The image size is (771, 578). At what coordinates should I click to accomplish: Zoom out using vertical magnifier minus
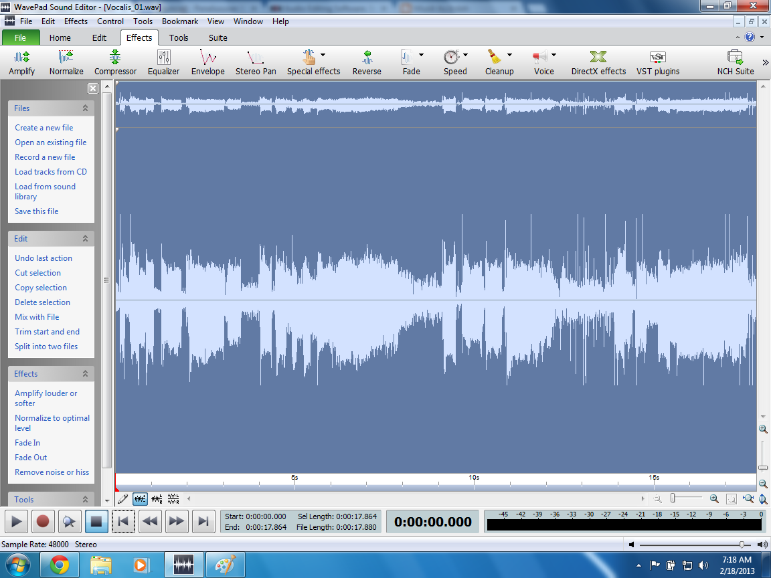(763, 484)
